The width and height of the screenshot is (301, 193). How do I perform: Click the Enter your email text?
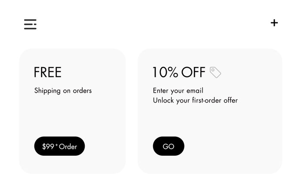(x=178, y=91)
